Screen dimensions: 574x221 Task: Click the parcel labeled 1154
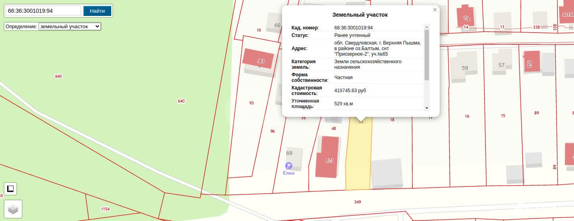[x=105, y=209]
